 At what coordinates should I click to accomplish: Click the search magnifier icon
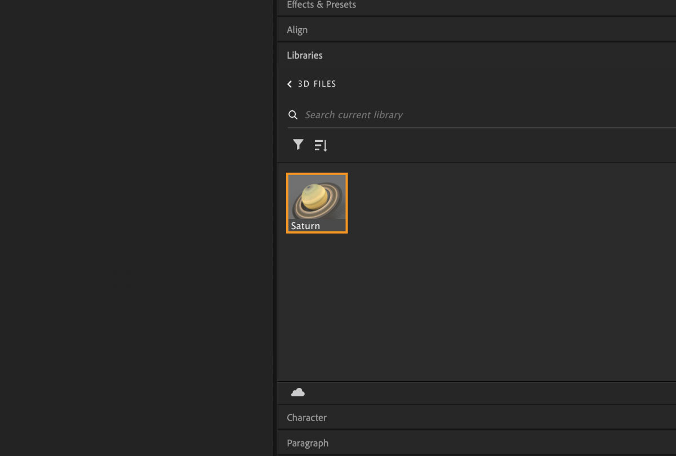[x=293, y=114]
